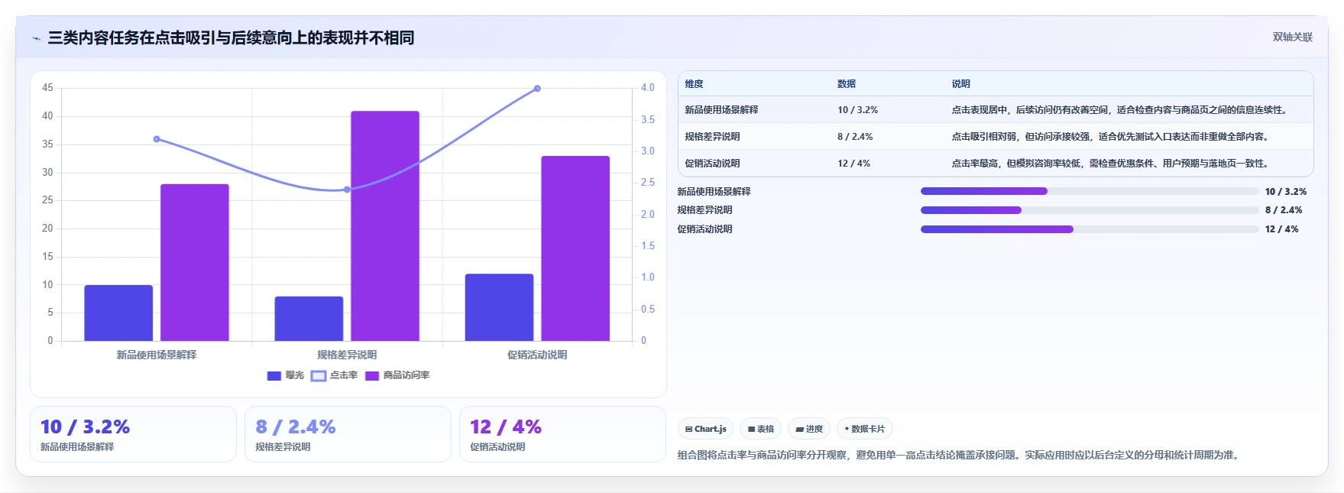Open the '12 / 4%' stat card
The width and height of the screenshot is (1344, 493).
click(x=562, y=434)
